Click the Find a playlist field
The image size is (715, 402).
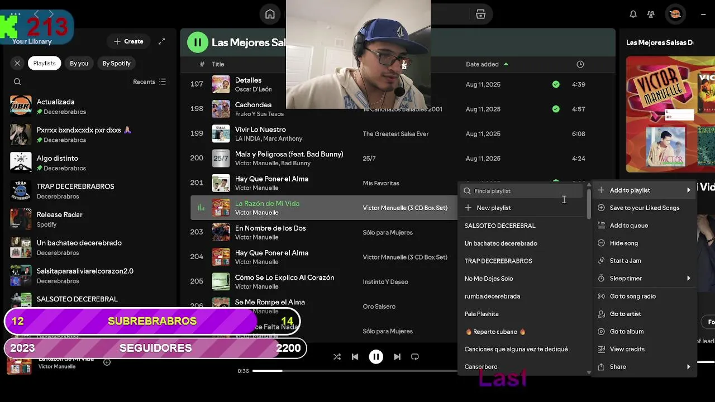tap(522, 191)
